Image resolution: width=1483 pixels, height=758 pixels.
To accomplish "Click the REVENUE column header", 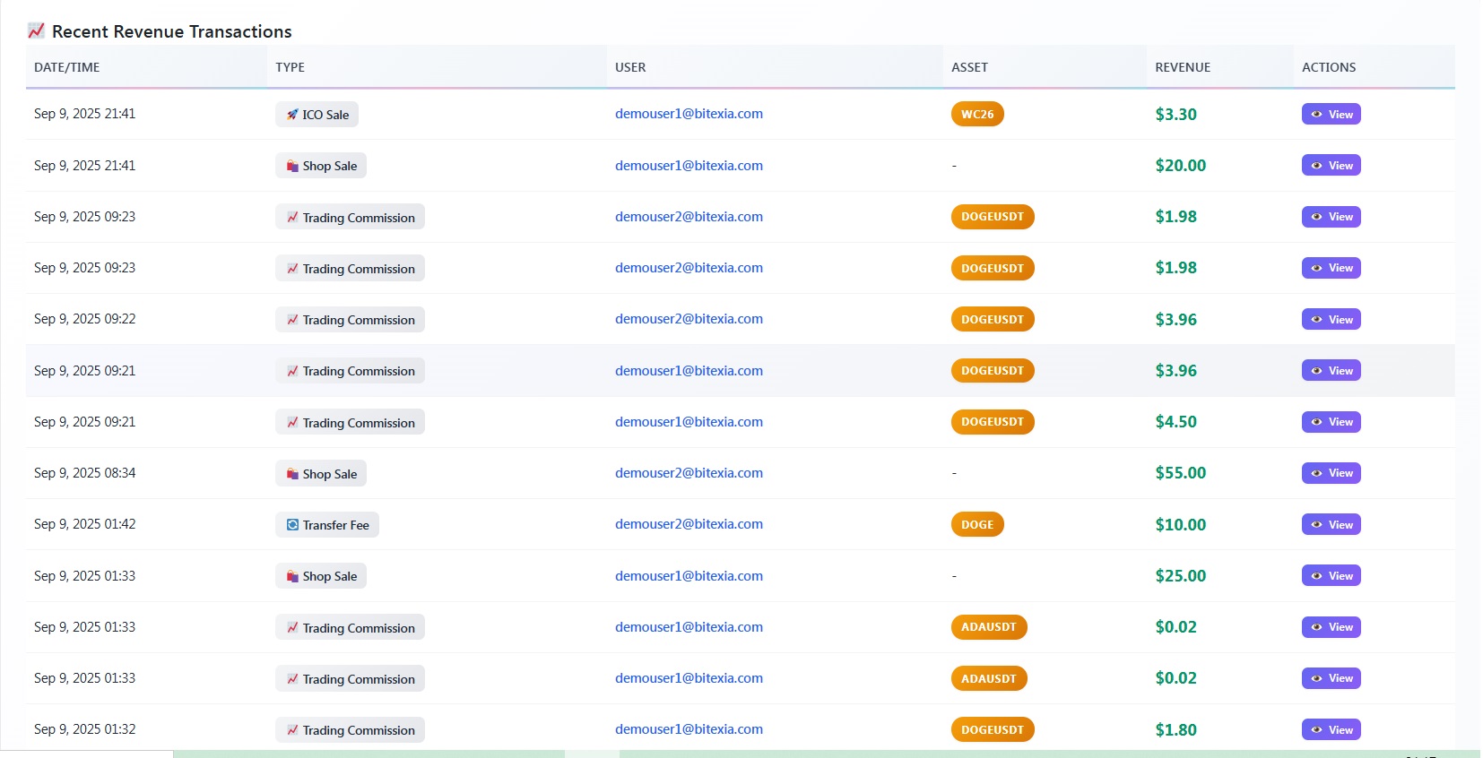I will [1182, 67].
